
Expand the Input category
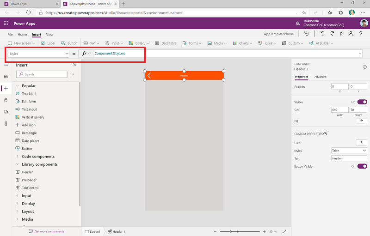coord(17,196)
